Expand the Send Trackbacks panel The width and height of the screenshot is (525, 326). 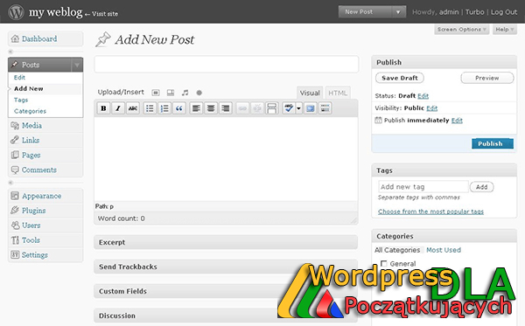coord(226,267)
